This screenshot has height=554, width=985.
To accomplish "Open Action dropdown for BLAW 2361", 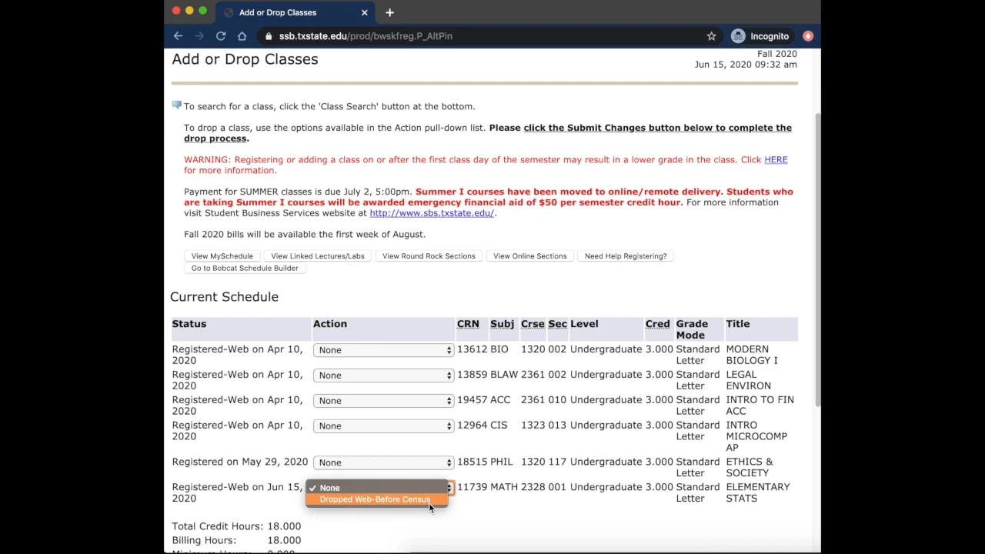I will tap(383, 375).
